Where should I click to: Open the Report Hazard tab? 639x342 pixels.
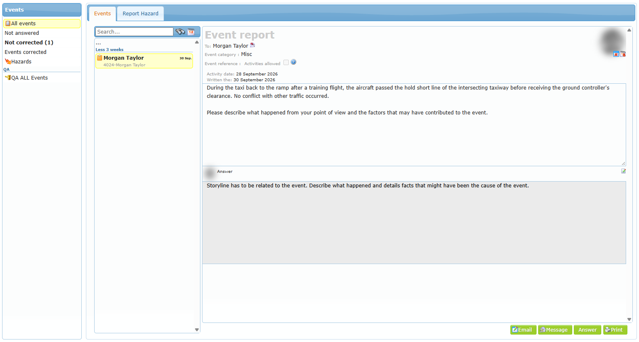[141, 14]
